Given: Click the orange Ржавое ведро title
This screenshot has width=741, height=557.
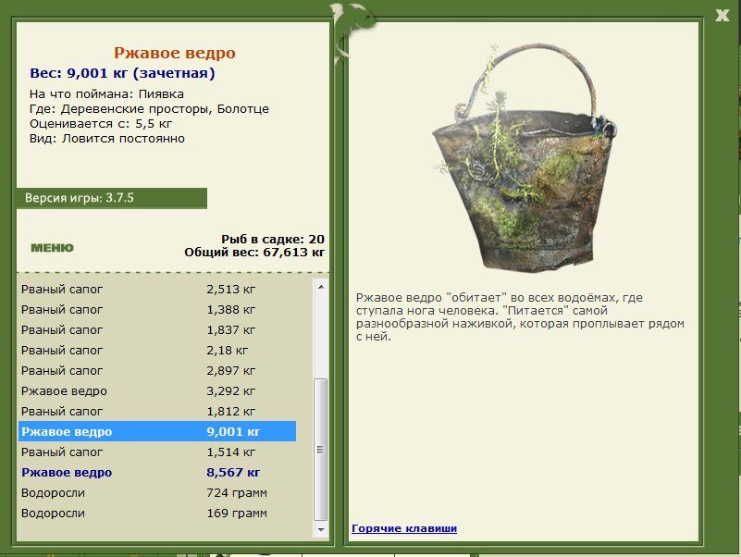Looking at the screenshot, I should point(175,53).
